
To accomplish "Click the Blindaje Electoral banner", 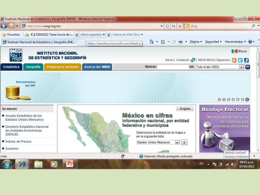I will (225, 129).
